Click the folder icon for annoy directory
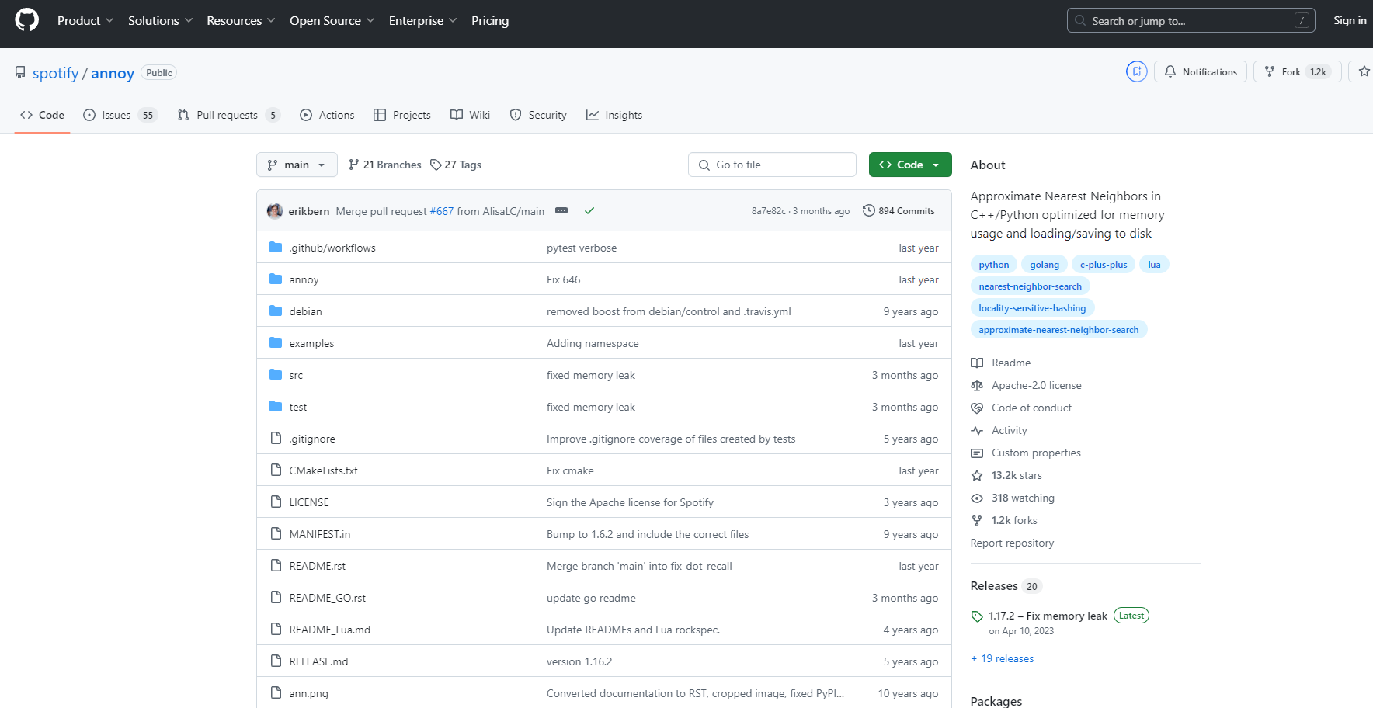This screenshot has width=1373, height=708. click(276, 279)
